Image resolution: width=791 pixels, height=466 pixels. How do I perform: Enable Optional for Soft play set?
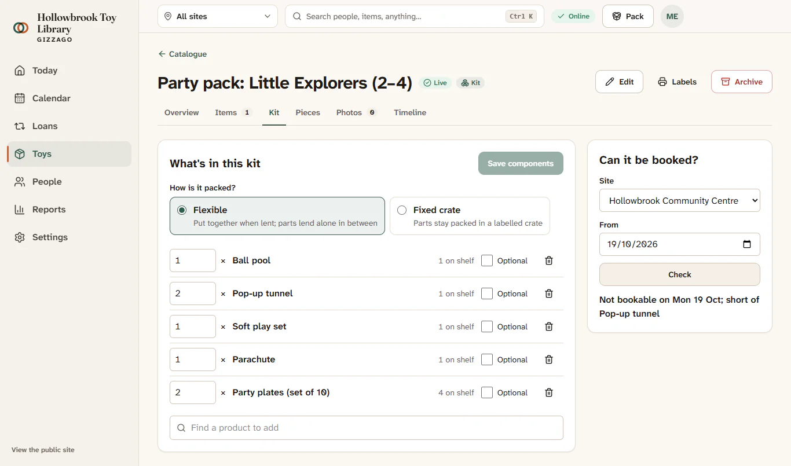click(x=487, y=326)
